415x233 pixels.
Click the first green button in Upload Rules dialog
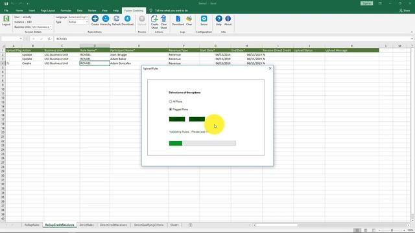177,119
